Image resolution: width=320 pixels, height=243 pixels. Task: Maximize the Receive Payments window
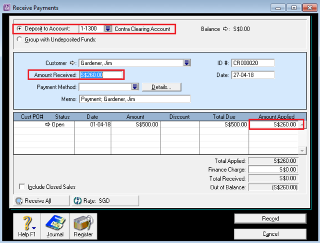(294, 8)
